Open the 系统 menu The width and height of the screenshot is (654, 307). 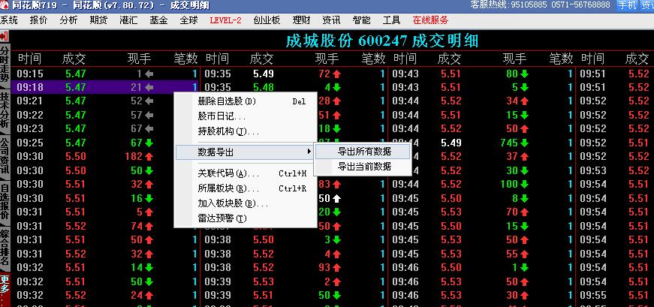(9, 20)
